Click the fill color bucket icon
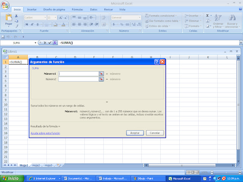Viewport: 243px width, 182px height. (x=55, y=24)
